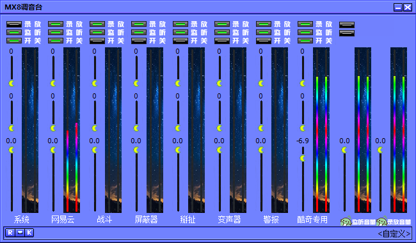Disable 监听 toggle for 屏蔽器 channel
Viewport: 416px width, 243px height.
[x=139, y=33]
